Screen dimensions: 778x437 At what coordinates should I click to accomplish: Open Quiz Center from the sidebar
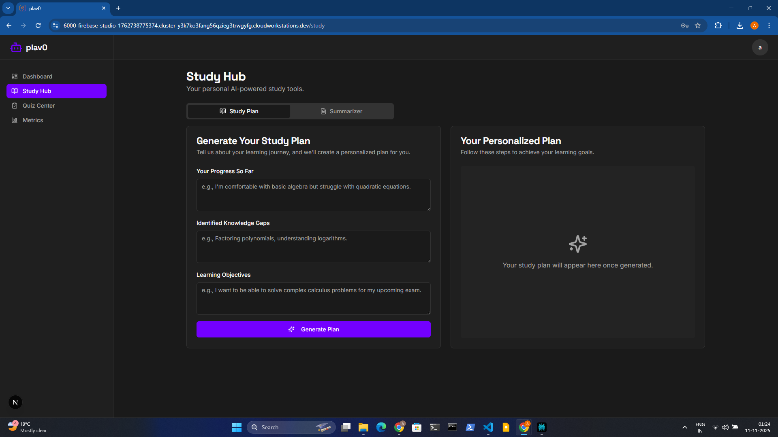coord(38,106)
